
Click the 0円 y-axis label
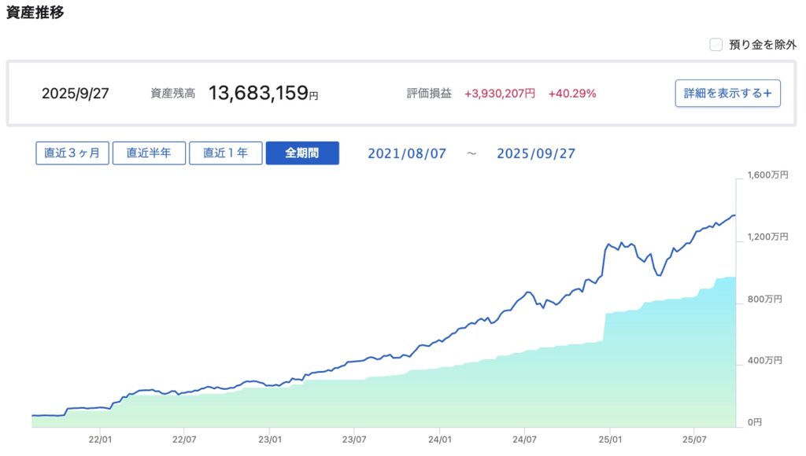(754, 423)
